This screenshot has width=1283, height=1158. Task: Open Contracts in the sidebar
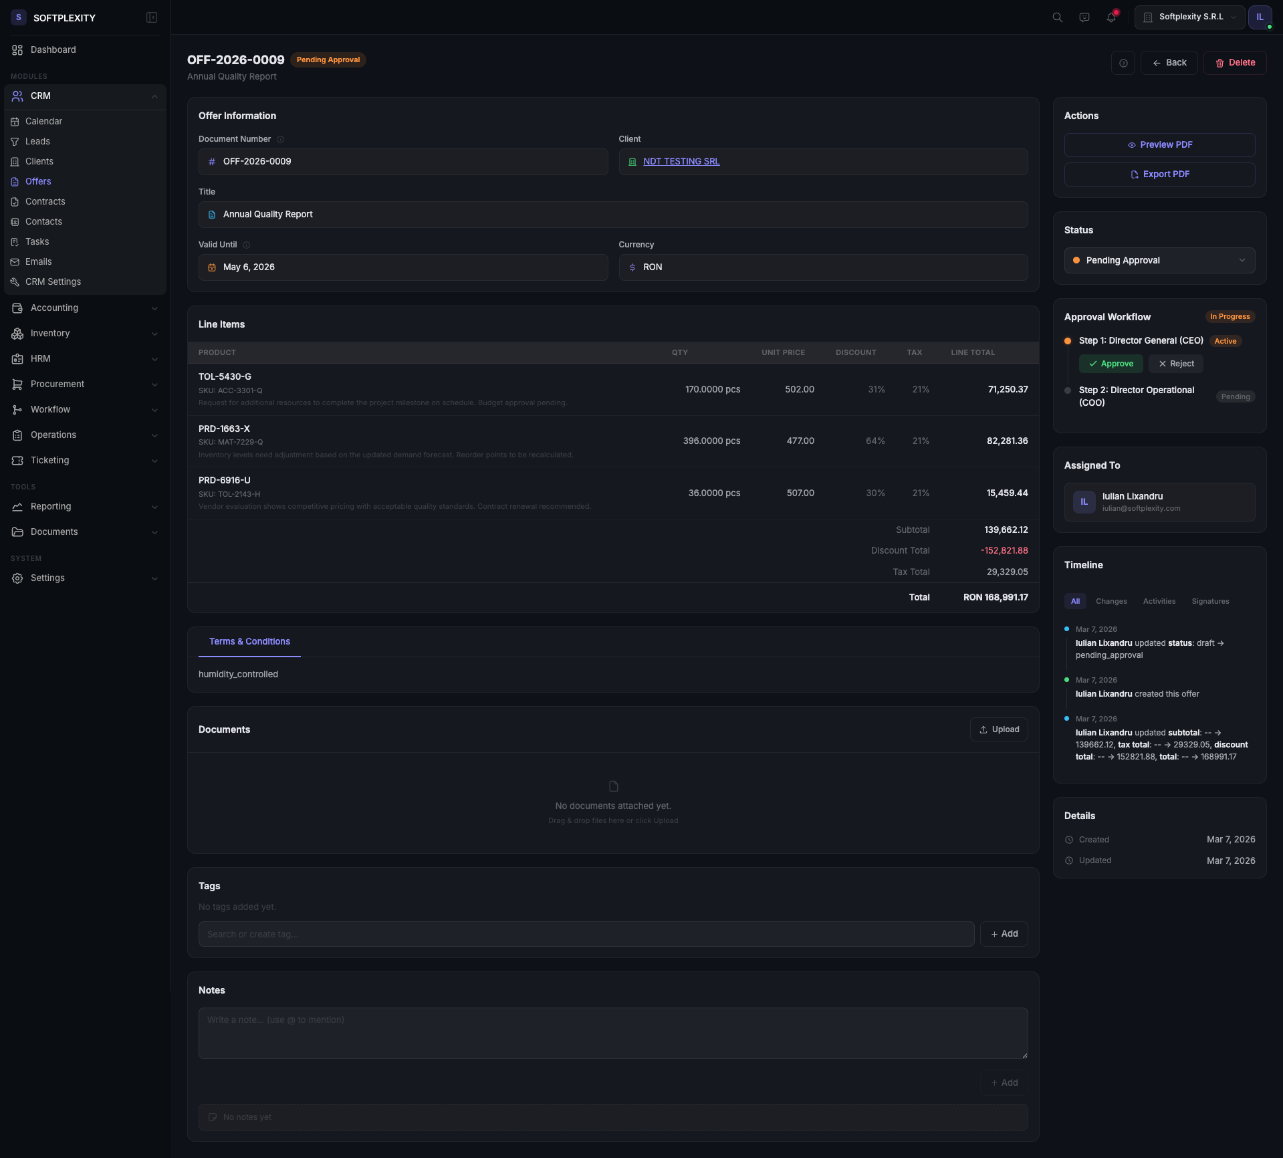[x=45, y=201]
